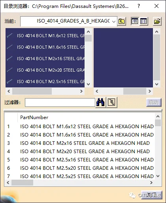Image resolution: width=166 pixels, height=203 pixels.
Task: Click the tree-structure filter icon
Action: point(112,102)
